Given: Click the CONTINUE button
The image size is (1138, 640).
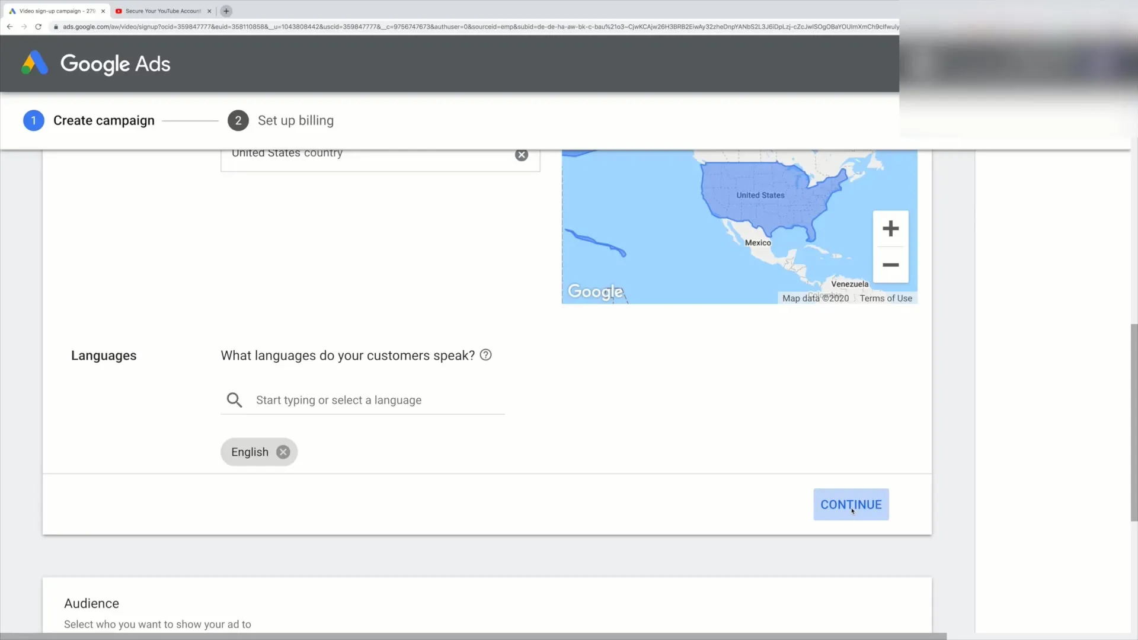Looking at the screenshot, I should pyautogui.click(x=851, y=504).
